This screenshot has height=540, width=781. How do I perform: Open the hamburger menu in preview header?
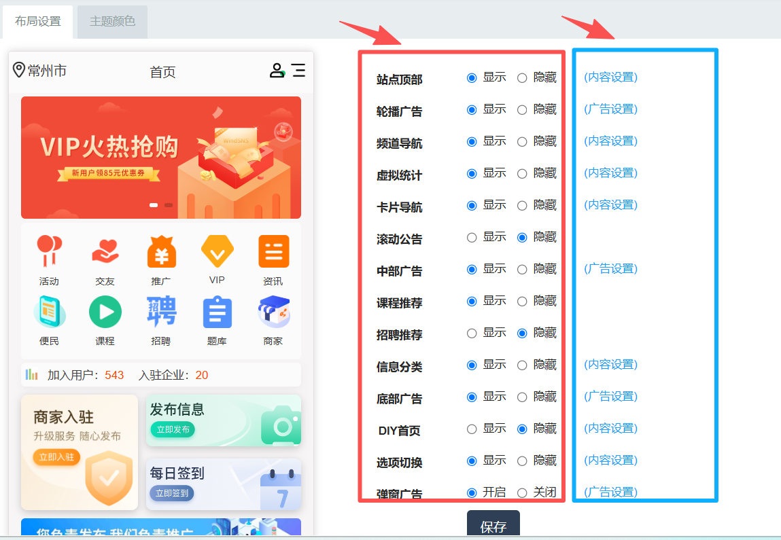coord(298,71)
